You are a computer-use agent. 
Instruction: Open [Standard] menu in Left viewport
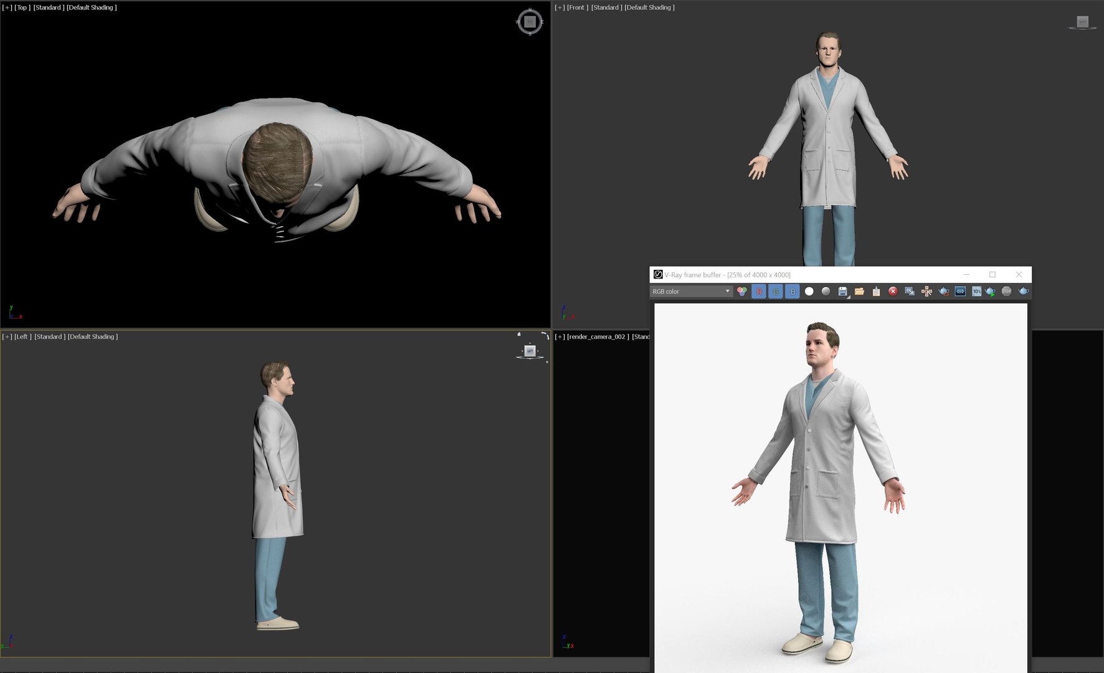(50, 336)
